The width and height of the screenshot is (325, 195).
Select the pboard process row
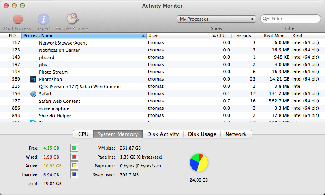[162, 57]
